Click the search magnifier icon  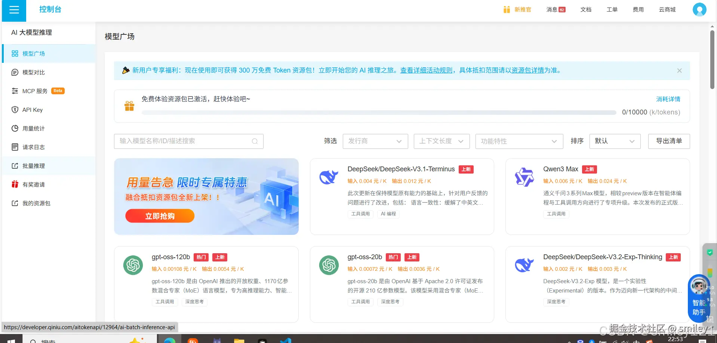[x=255, y=141]
